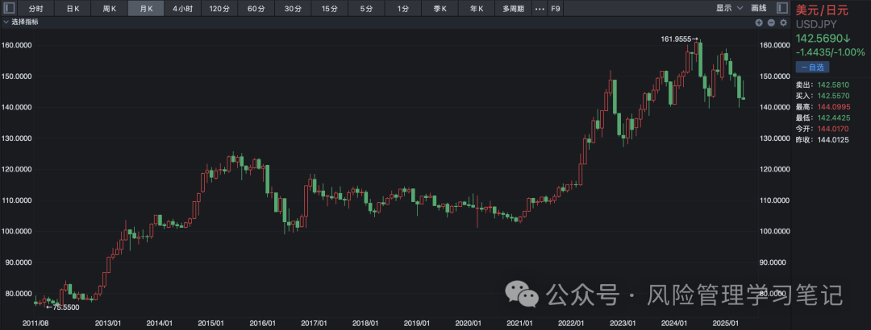This screenshot has width=871, height=330.
Task: Switch to the 30分 period
Action: click(x=292, y=8)
